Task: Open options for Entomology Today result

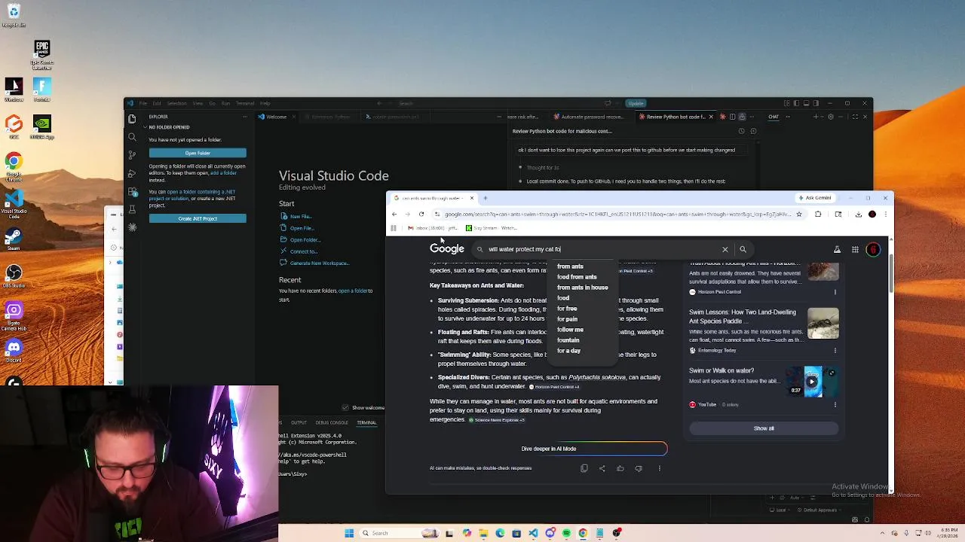Action: 835,350
